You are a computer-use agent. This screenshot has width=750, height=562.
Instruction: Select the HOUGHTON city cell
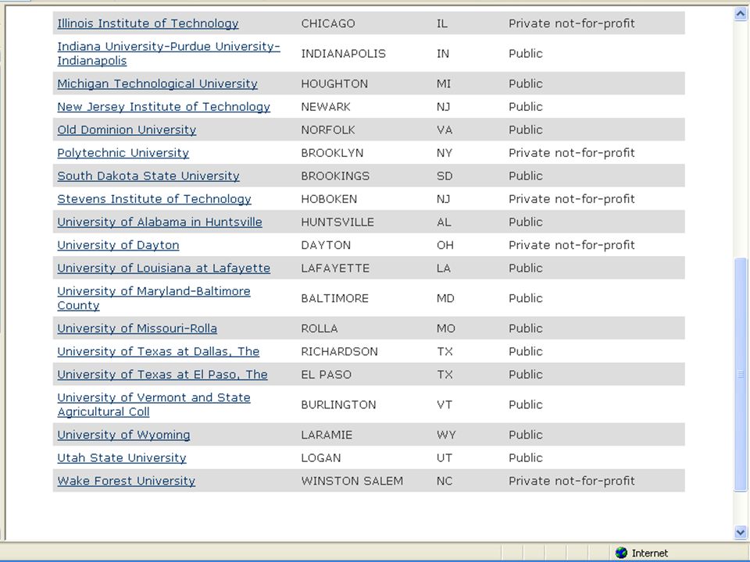[334, 84]
